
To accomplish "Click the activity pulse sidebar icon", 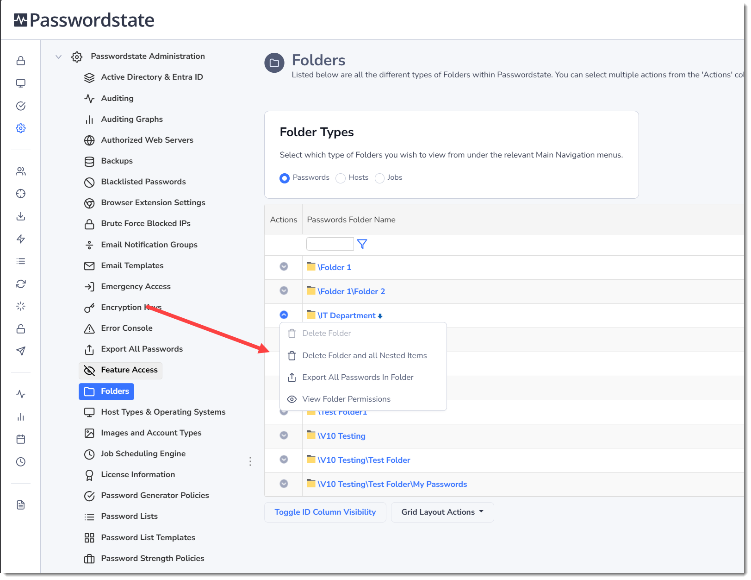I will [21, 394].
